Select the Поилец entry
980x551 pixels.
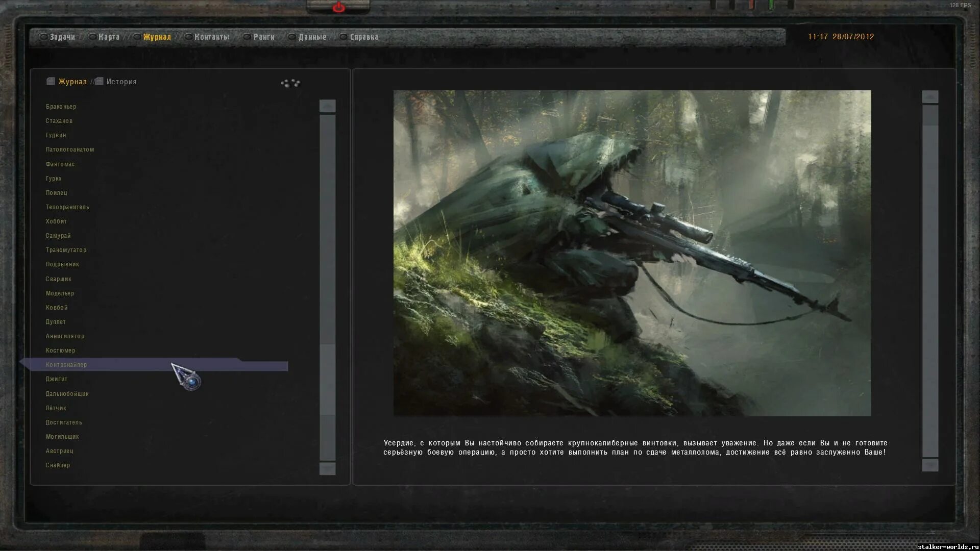(x=57, y=193)
